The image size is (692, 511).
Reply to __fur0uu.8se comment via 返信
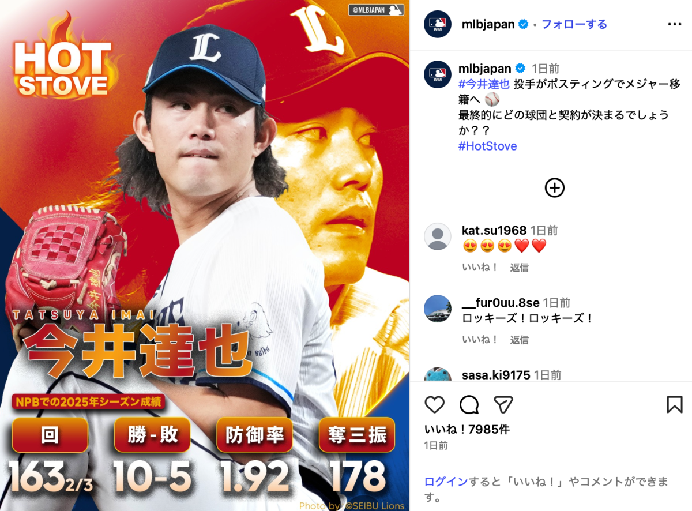(x=520, y=340)
